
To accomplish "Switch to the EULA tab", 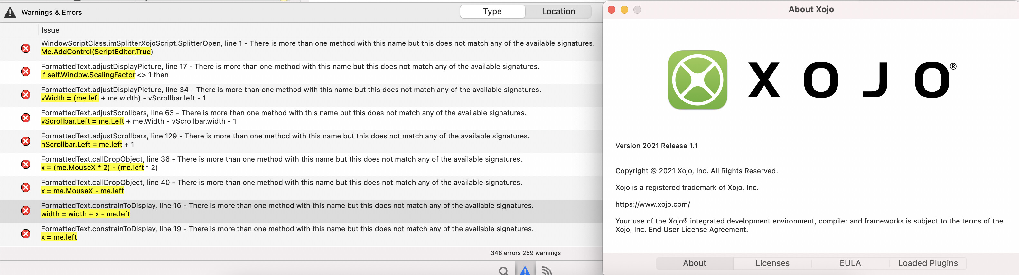I will point(850,263).
